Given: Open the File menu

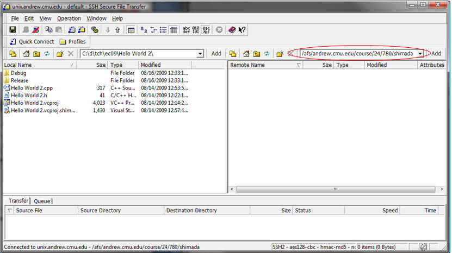Looking at the screenshot, I should [15, 18].
